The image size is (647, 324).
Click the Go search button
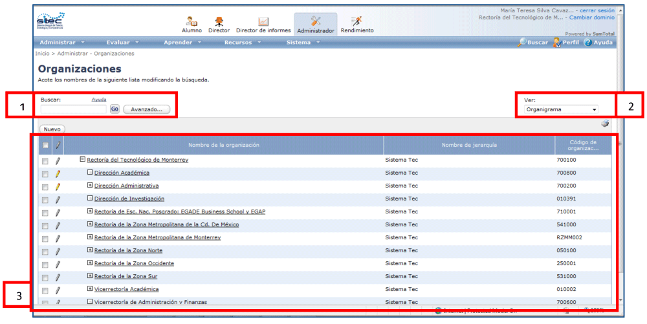tap(115, 109)
